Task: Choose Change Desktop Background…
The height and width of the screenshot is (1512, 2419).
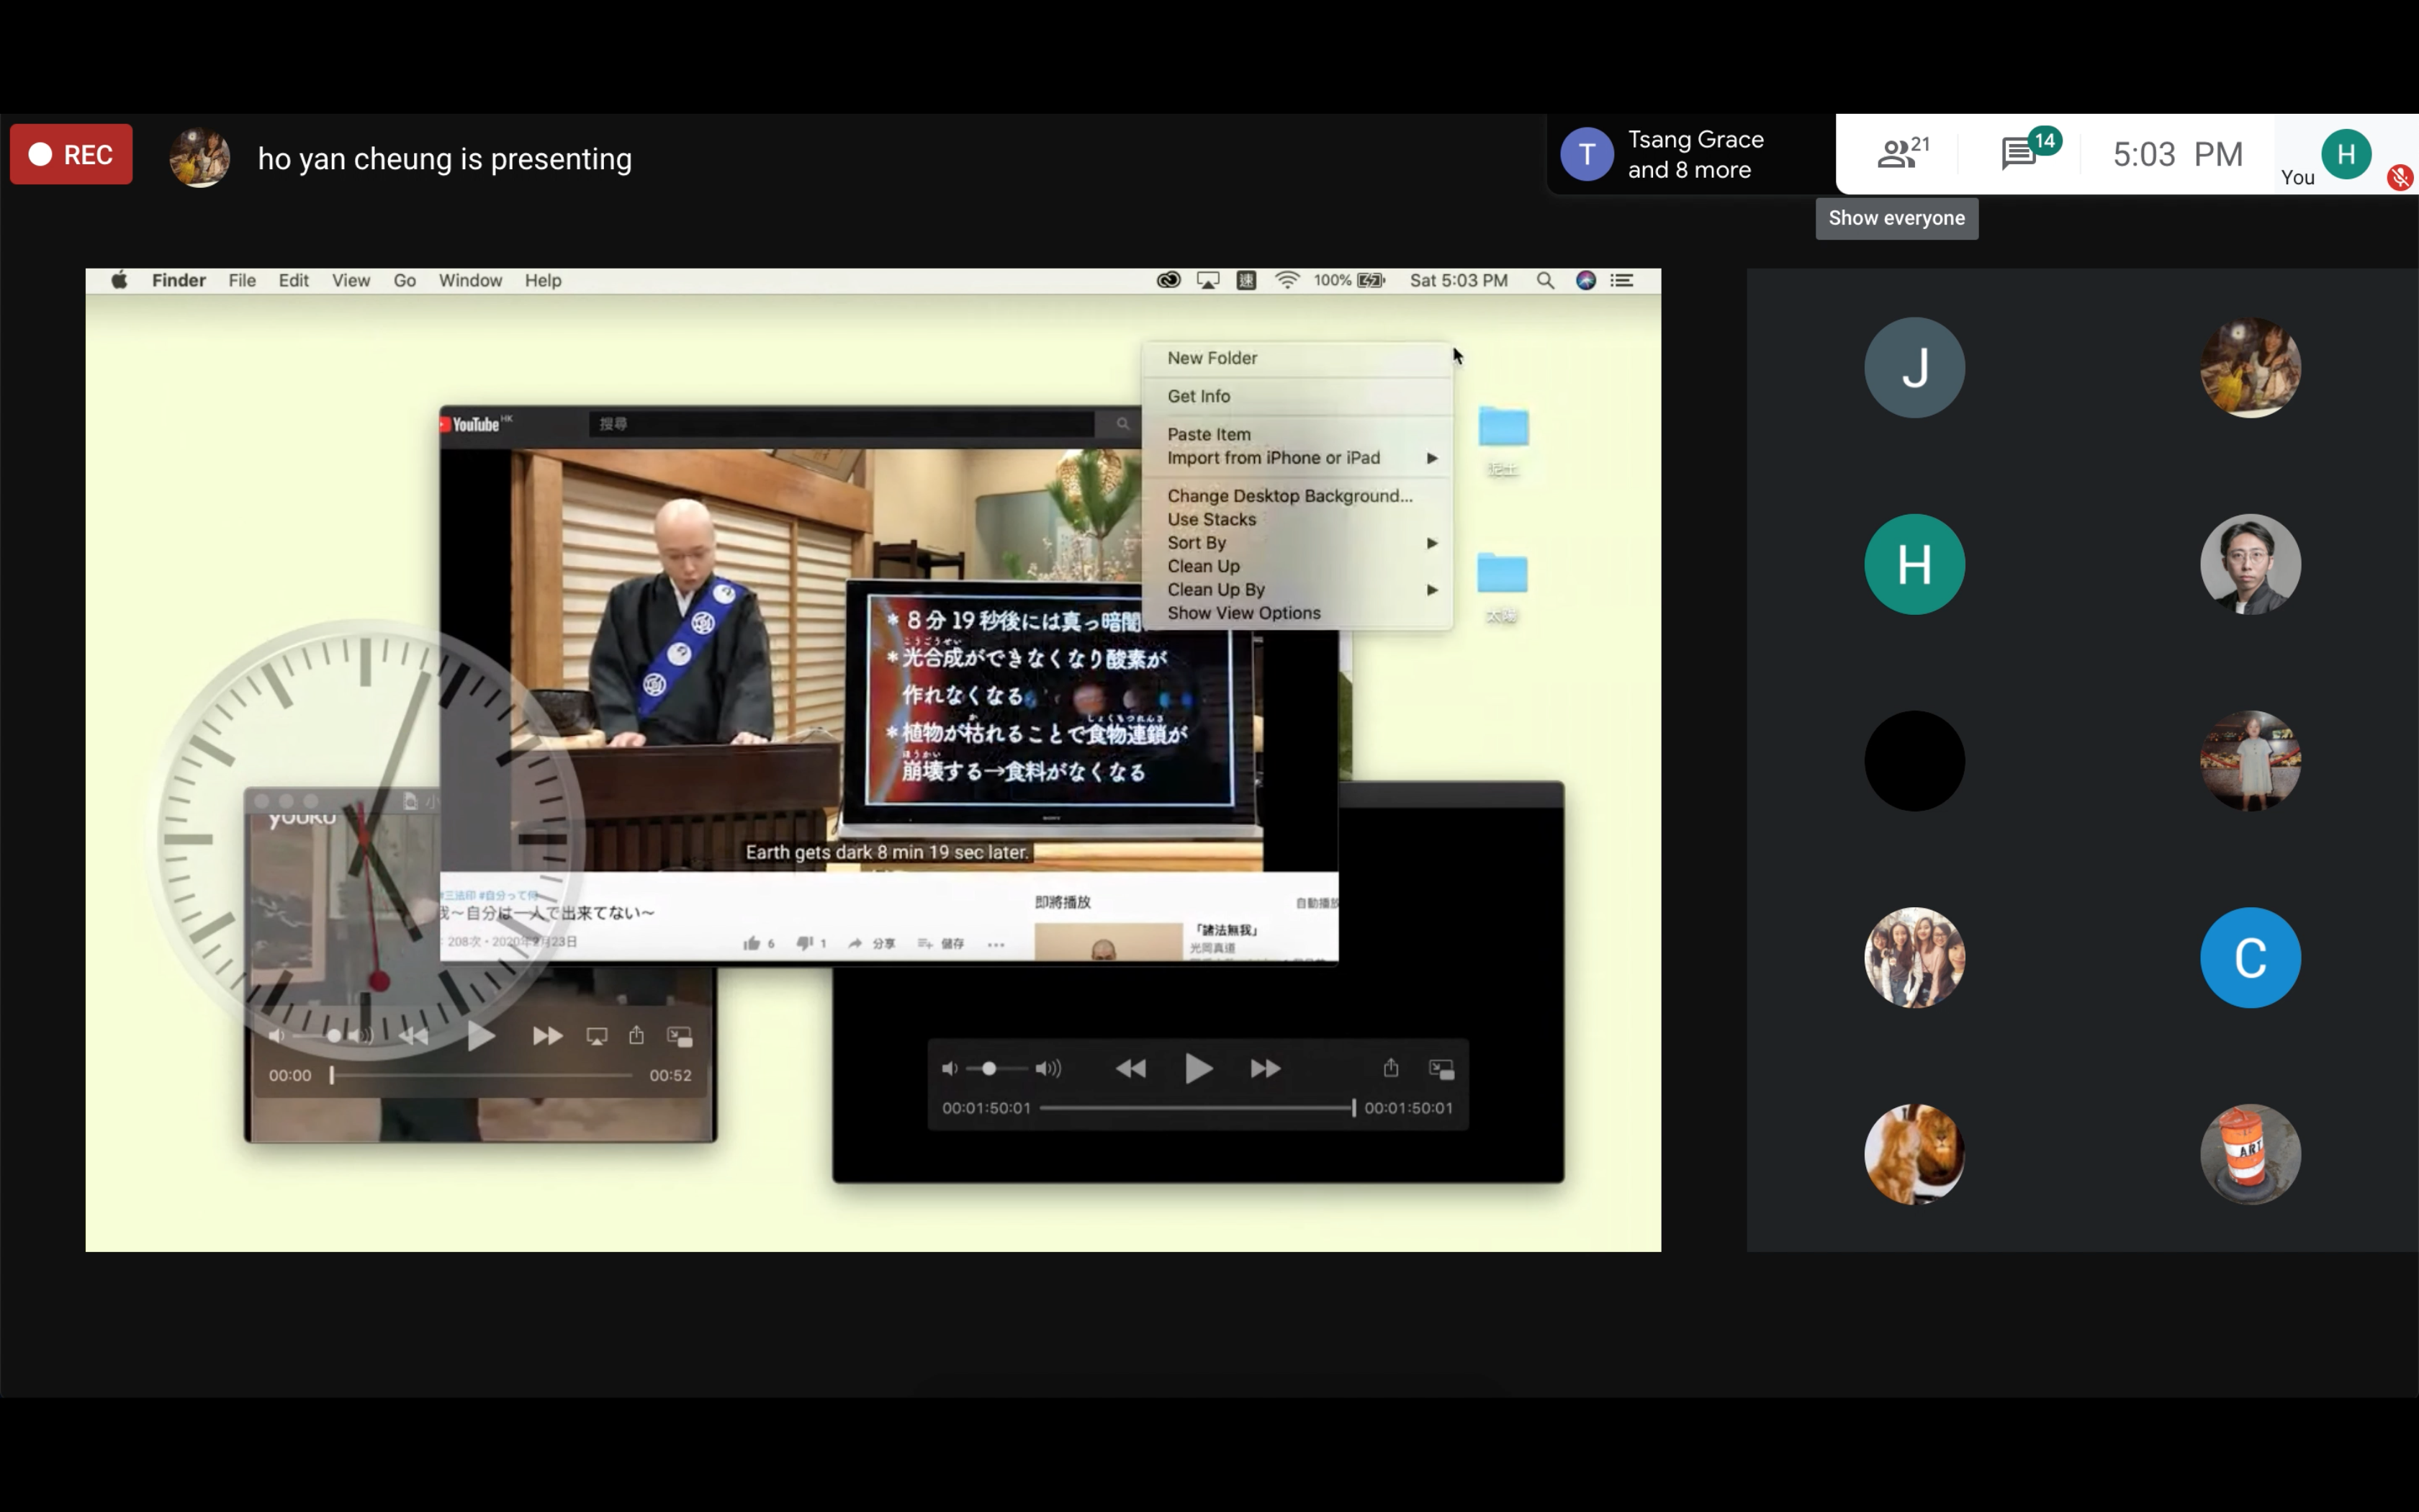Action: pos(1297,496)
